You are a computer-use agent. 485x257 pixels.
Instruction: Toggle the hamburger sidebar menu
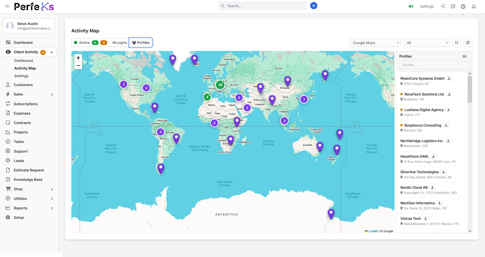pyautogui.click(x=7, y=6)
